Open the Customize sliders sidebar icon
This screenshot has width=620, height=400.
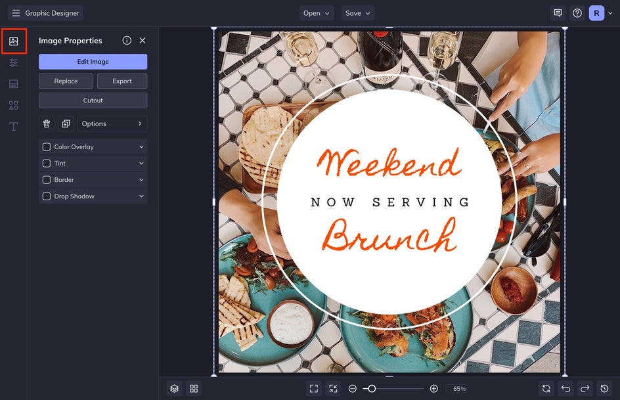pyautogui.click(x=14, y=62)
